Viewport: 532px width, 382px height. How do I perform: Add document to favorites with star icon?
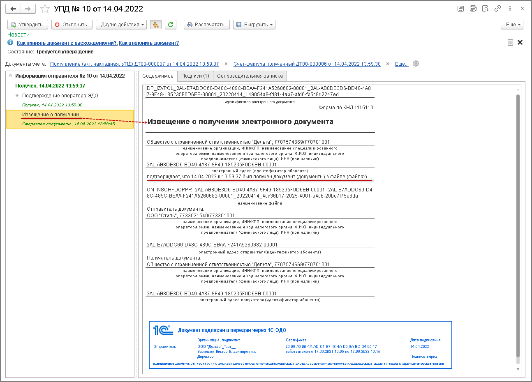45,9
